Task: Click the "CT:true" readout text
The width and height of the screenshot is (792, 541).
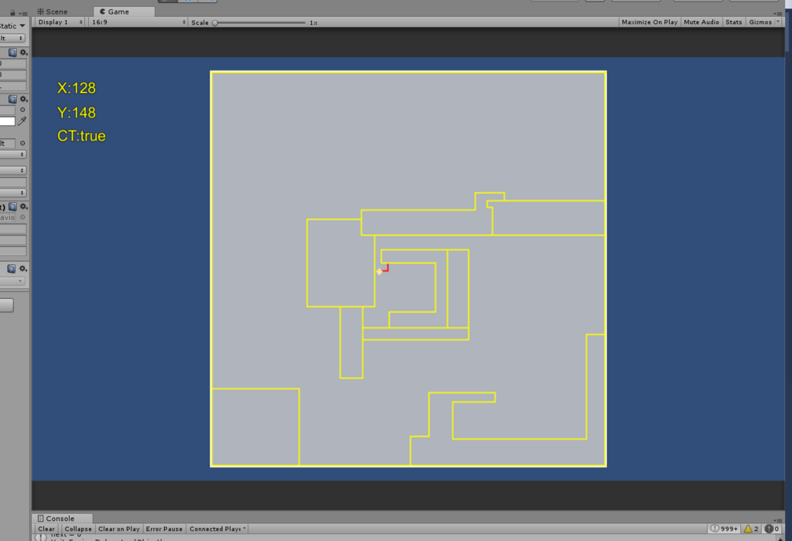Action: coord(81,136)
